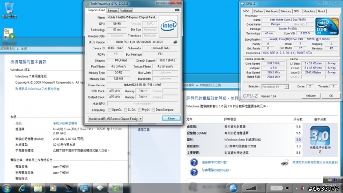Click system rating unavailable link
Image resolution: width=343 pixels, height=193 pixels.
pos(65,123)
